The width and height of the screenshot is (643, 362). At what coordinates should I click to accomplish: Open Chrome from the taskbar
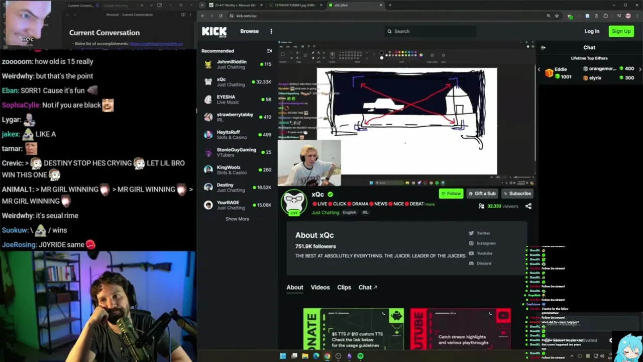pyautogui.click(x=327, y=356)
